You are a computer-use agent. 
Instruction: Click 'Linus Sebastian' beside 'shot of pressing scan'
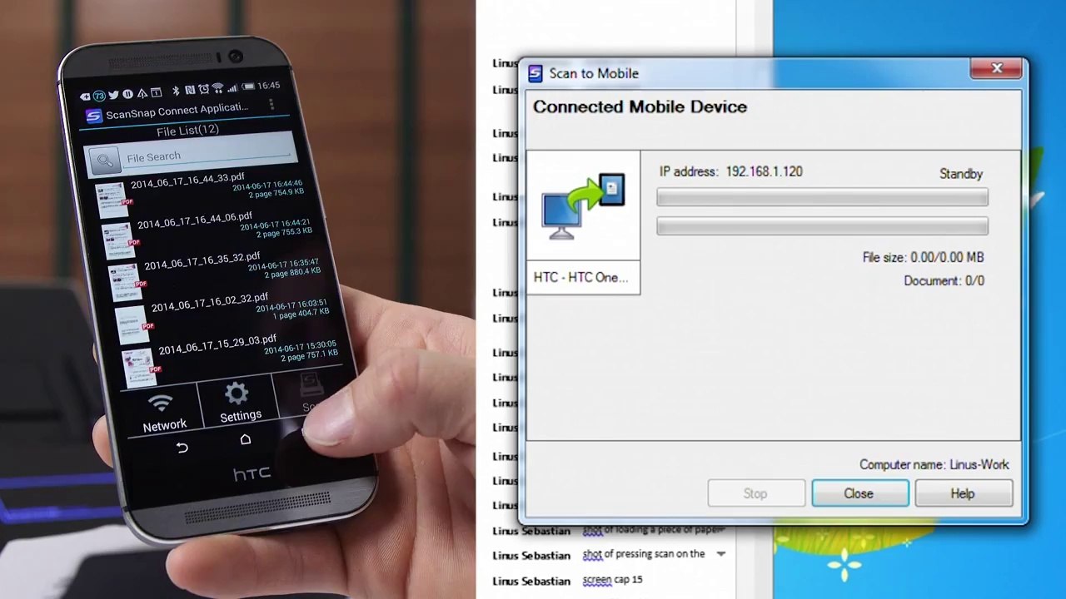(531, 556)
